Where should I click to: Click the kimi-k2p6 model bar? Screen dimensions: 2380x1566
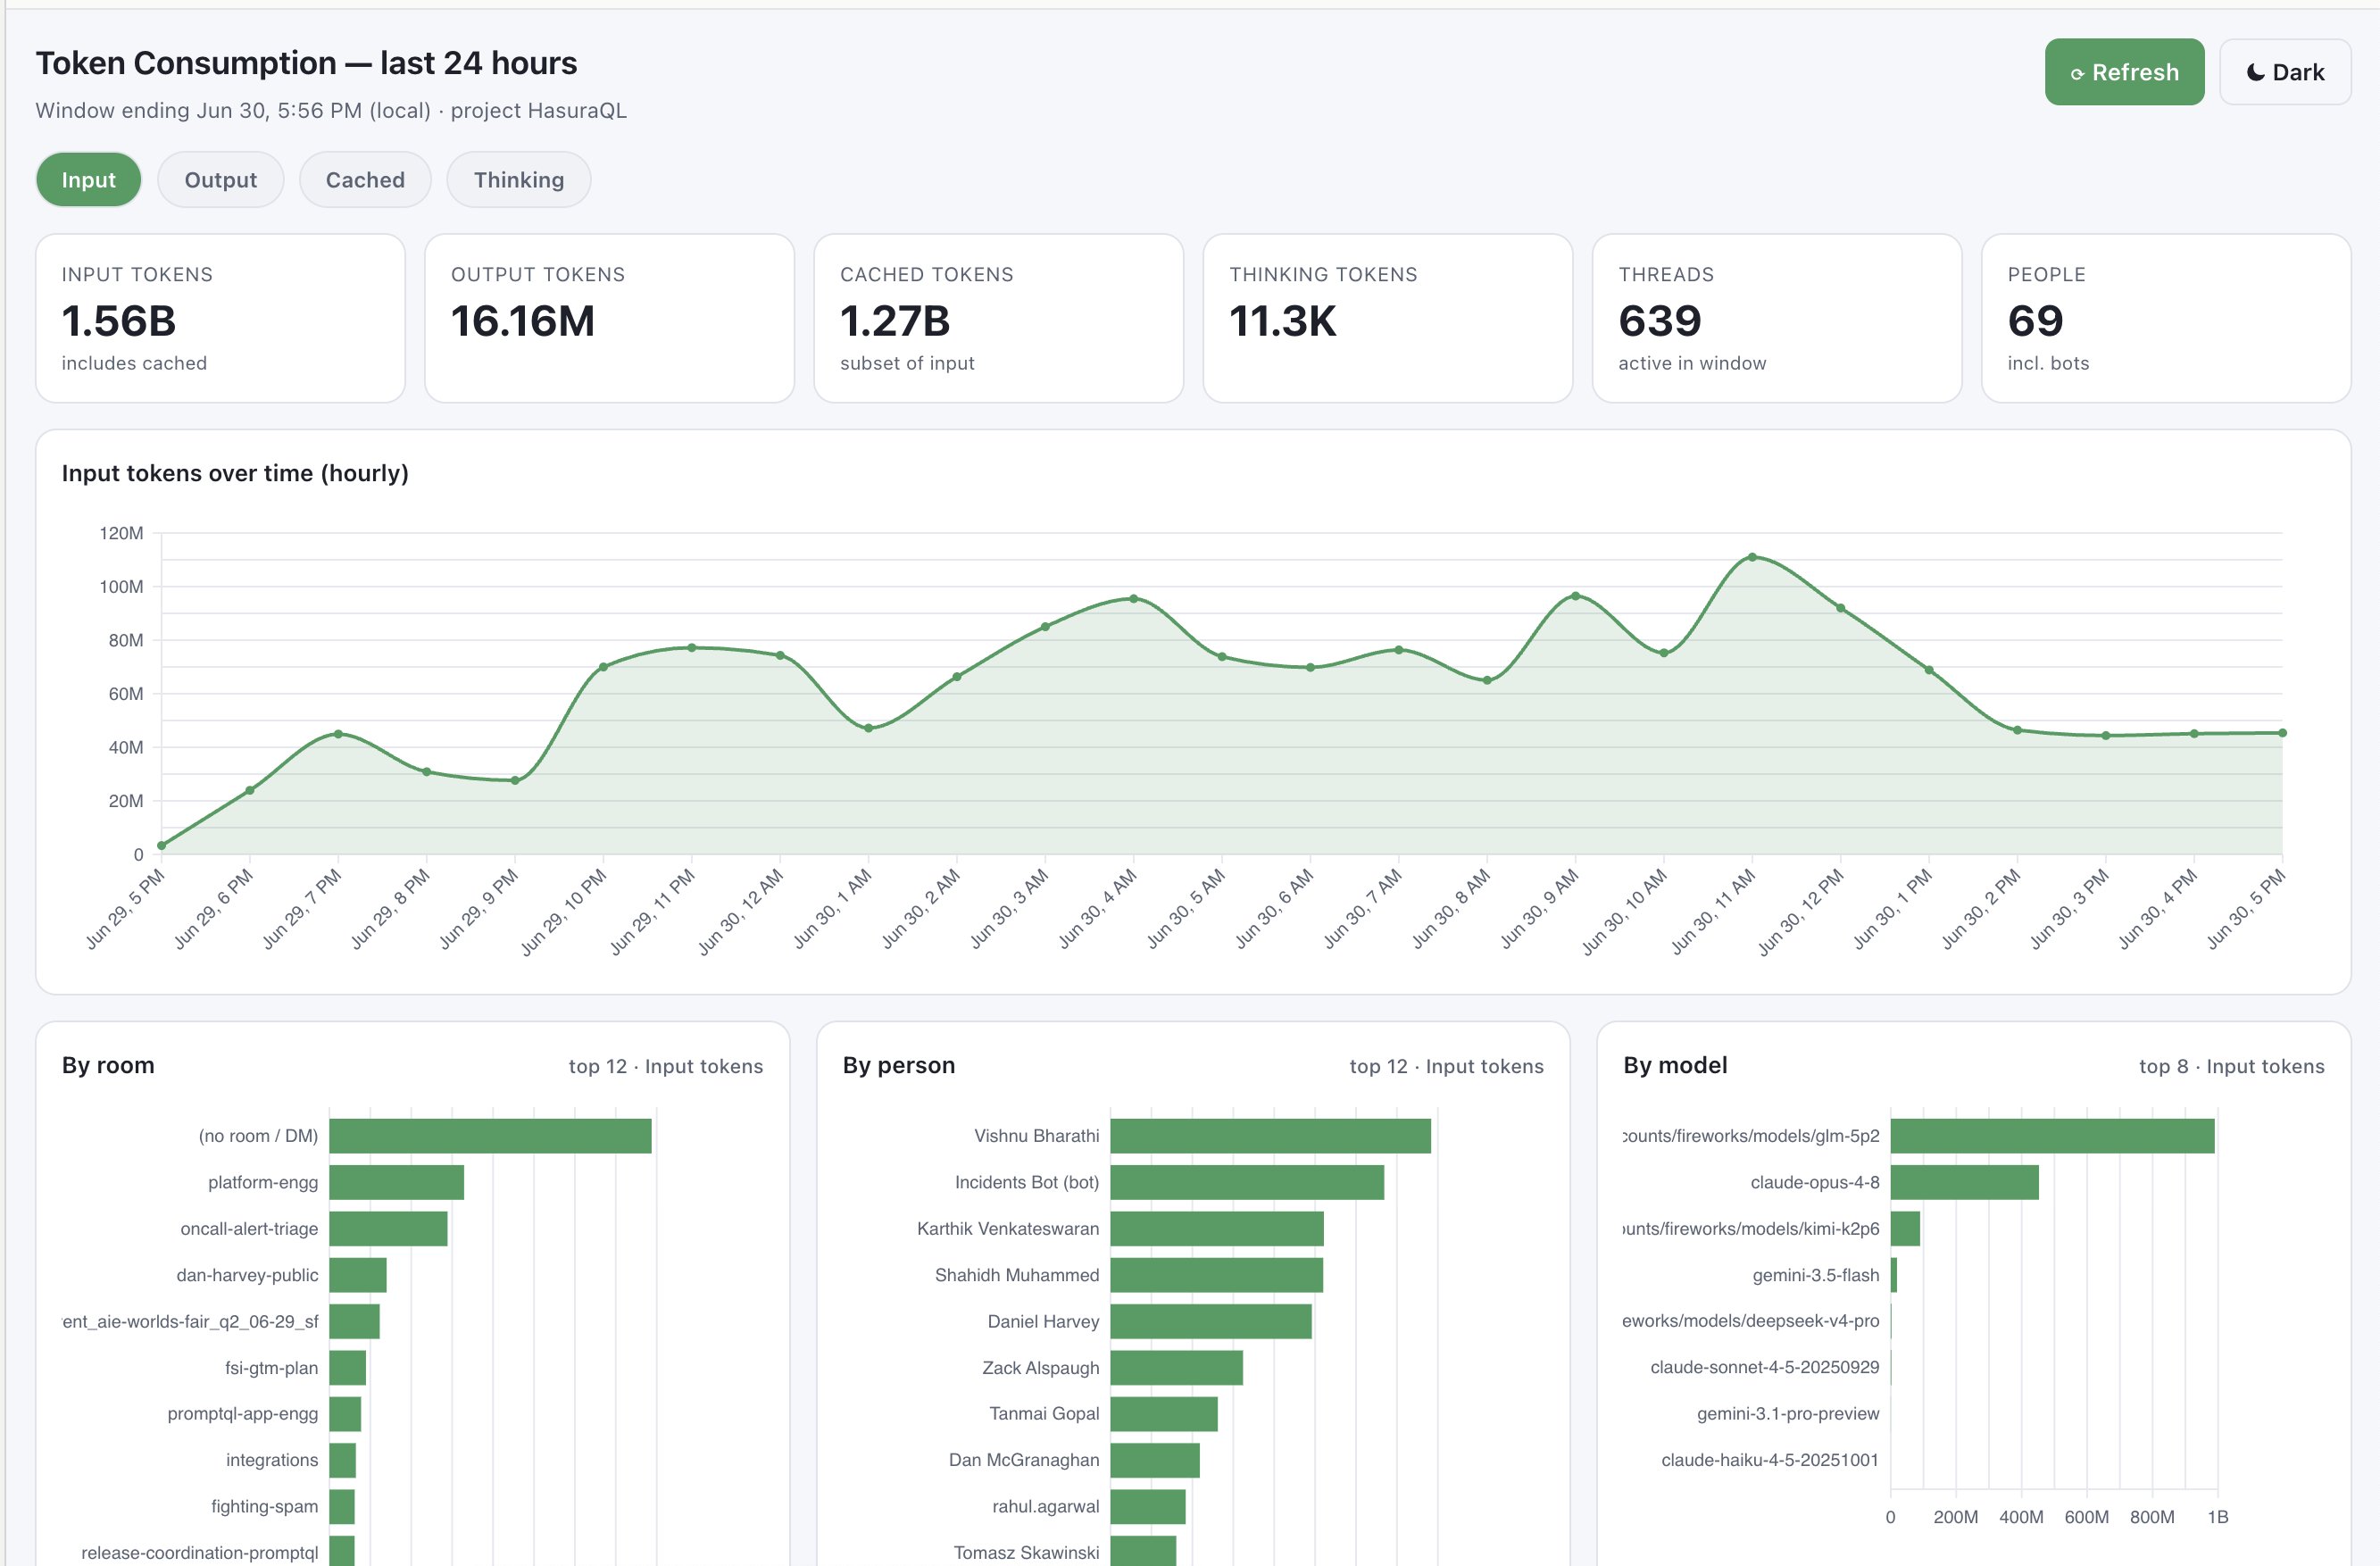(1905, 1229)
